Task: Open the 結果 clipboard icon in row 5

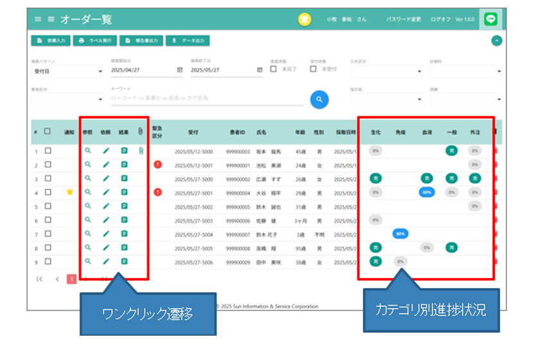Action: point(124,206)
